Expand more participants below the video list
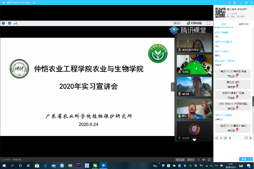Viewport: 254px width, 169px height. (194, 140)
